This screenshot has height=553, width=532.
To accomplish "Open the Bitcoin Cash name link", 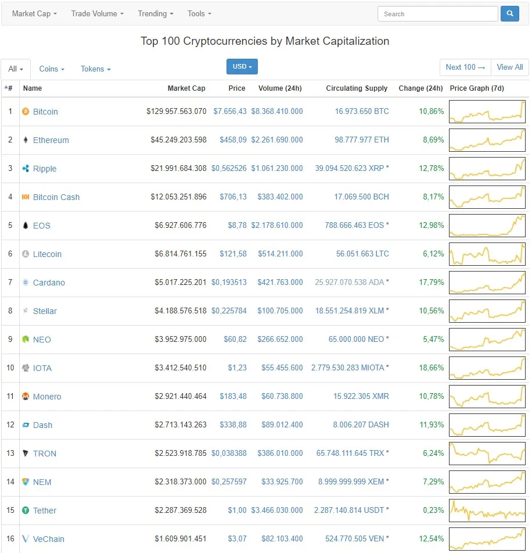I will (x=56, y=197).
